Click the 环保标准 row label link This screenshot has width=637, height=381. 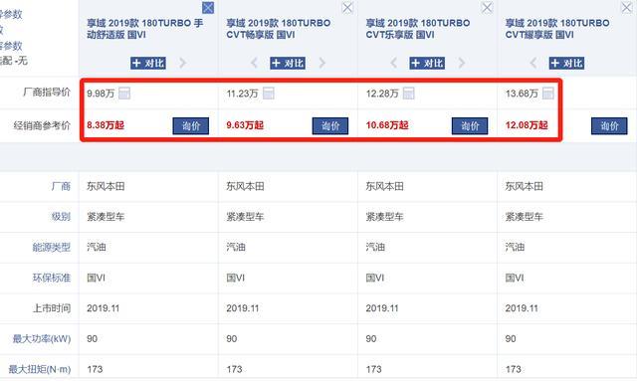click(52, 278)
